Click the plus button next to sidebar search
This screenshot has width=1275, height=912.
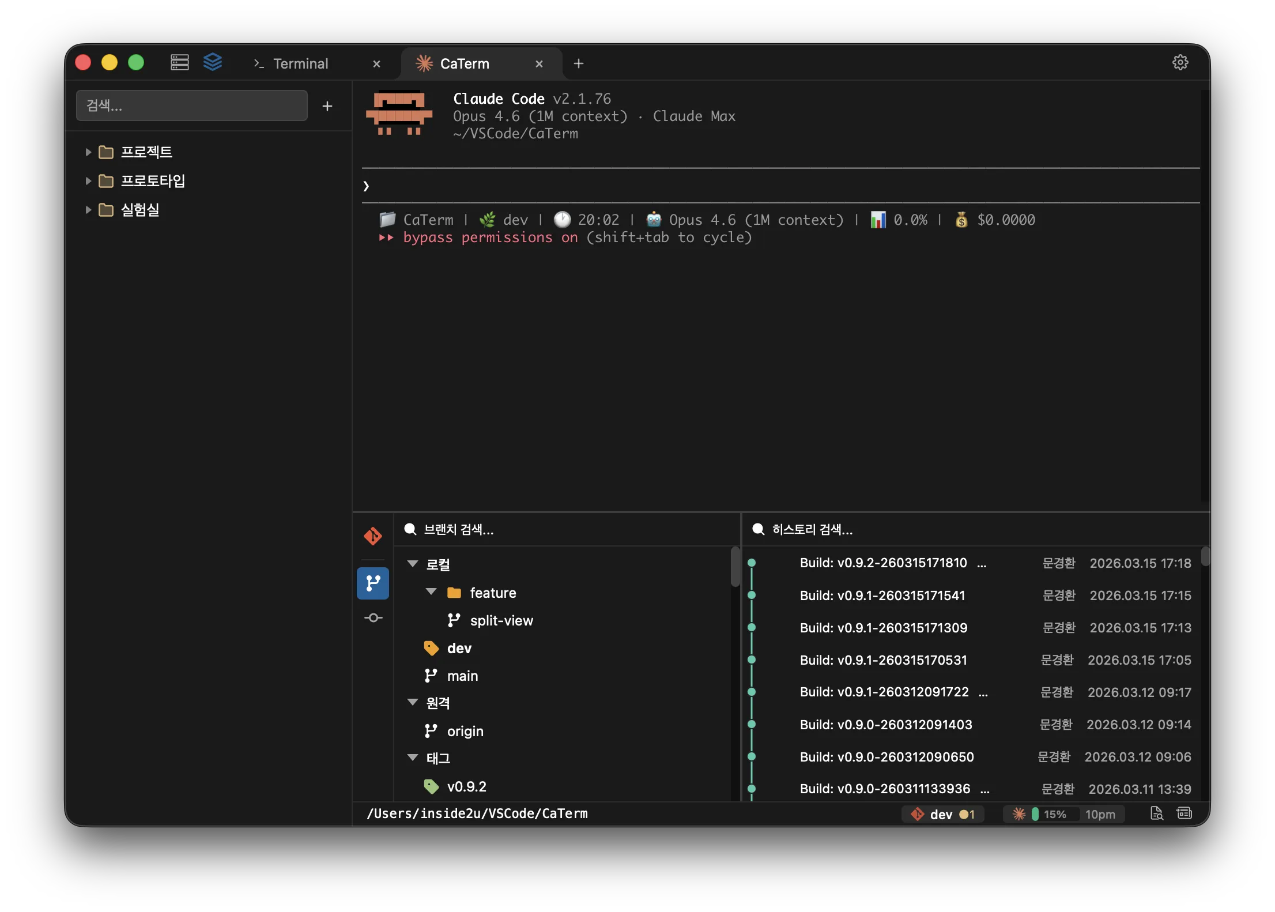point(327,106)
